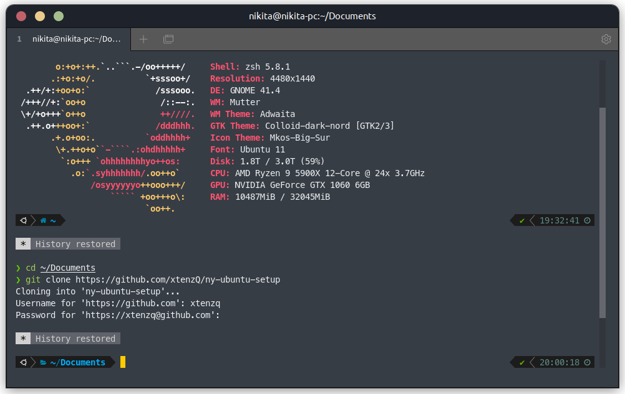Click the Cloning into 'ny-ubuntu-setup' line
Viewport: 625px width, 394px height.
click(x=98, y=291)
